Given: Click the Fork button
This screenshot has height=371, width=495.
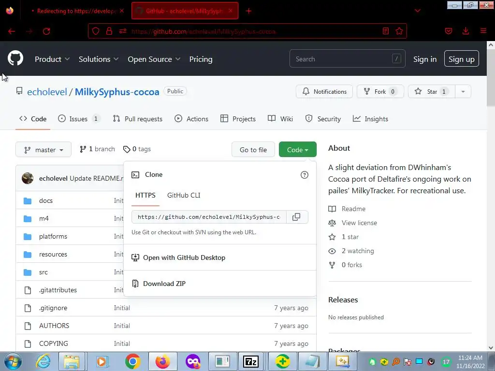Looking at the screenshot, I should click(380, 91).
